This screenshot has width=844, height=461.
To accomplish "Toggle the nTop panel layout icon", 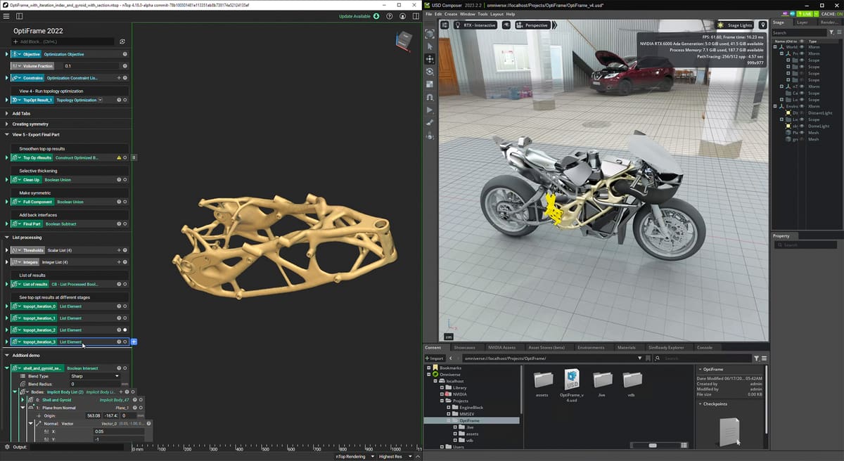I will pyautogui.click(x=19, y=15).
